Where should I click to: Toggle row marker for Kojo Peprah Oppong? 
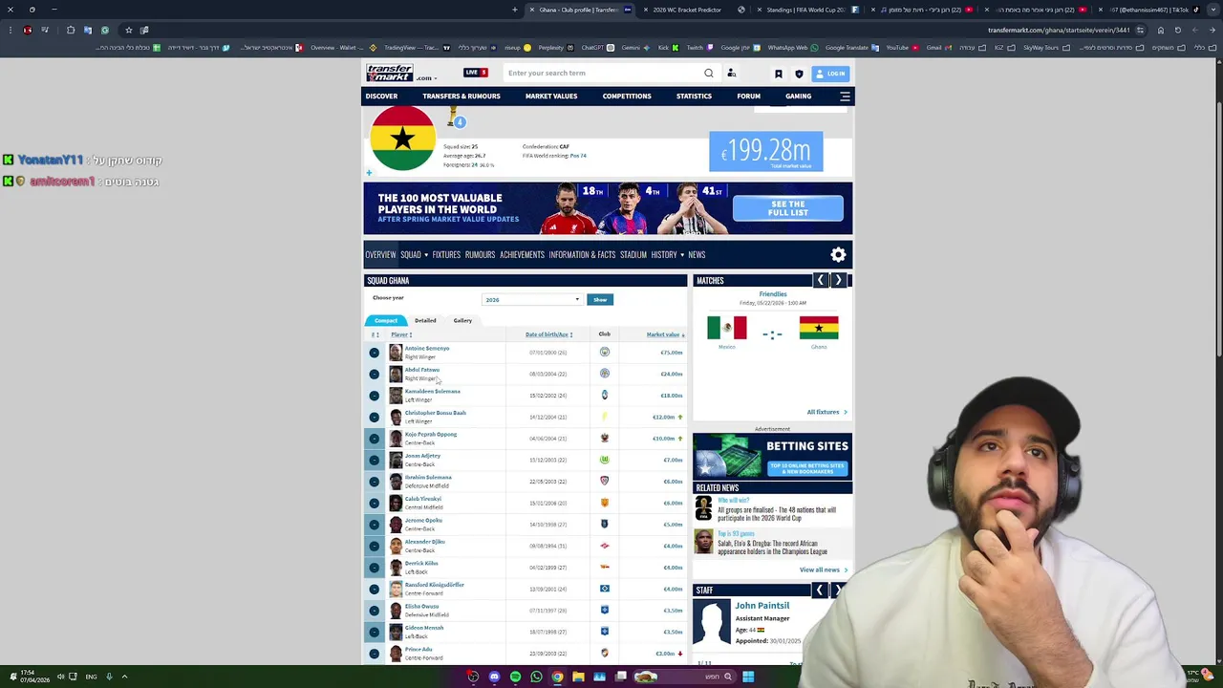tap(374, 439)
